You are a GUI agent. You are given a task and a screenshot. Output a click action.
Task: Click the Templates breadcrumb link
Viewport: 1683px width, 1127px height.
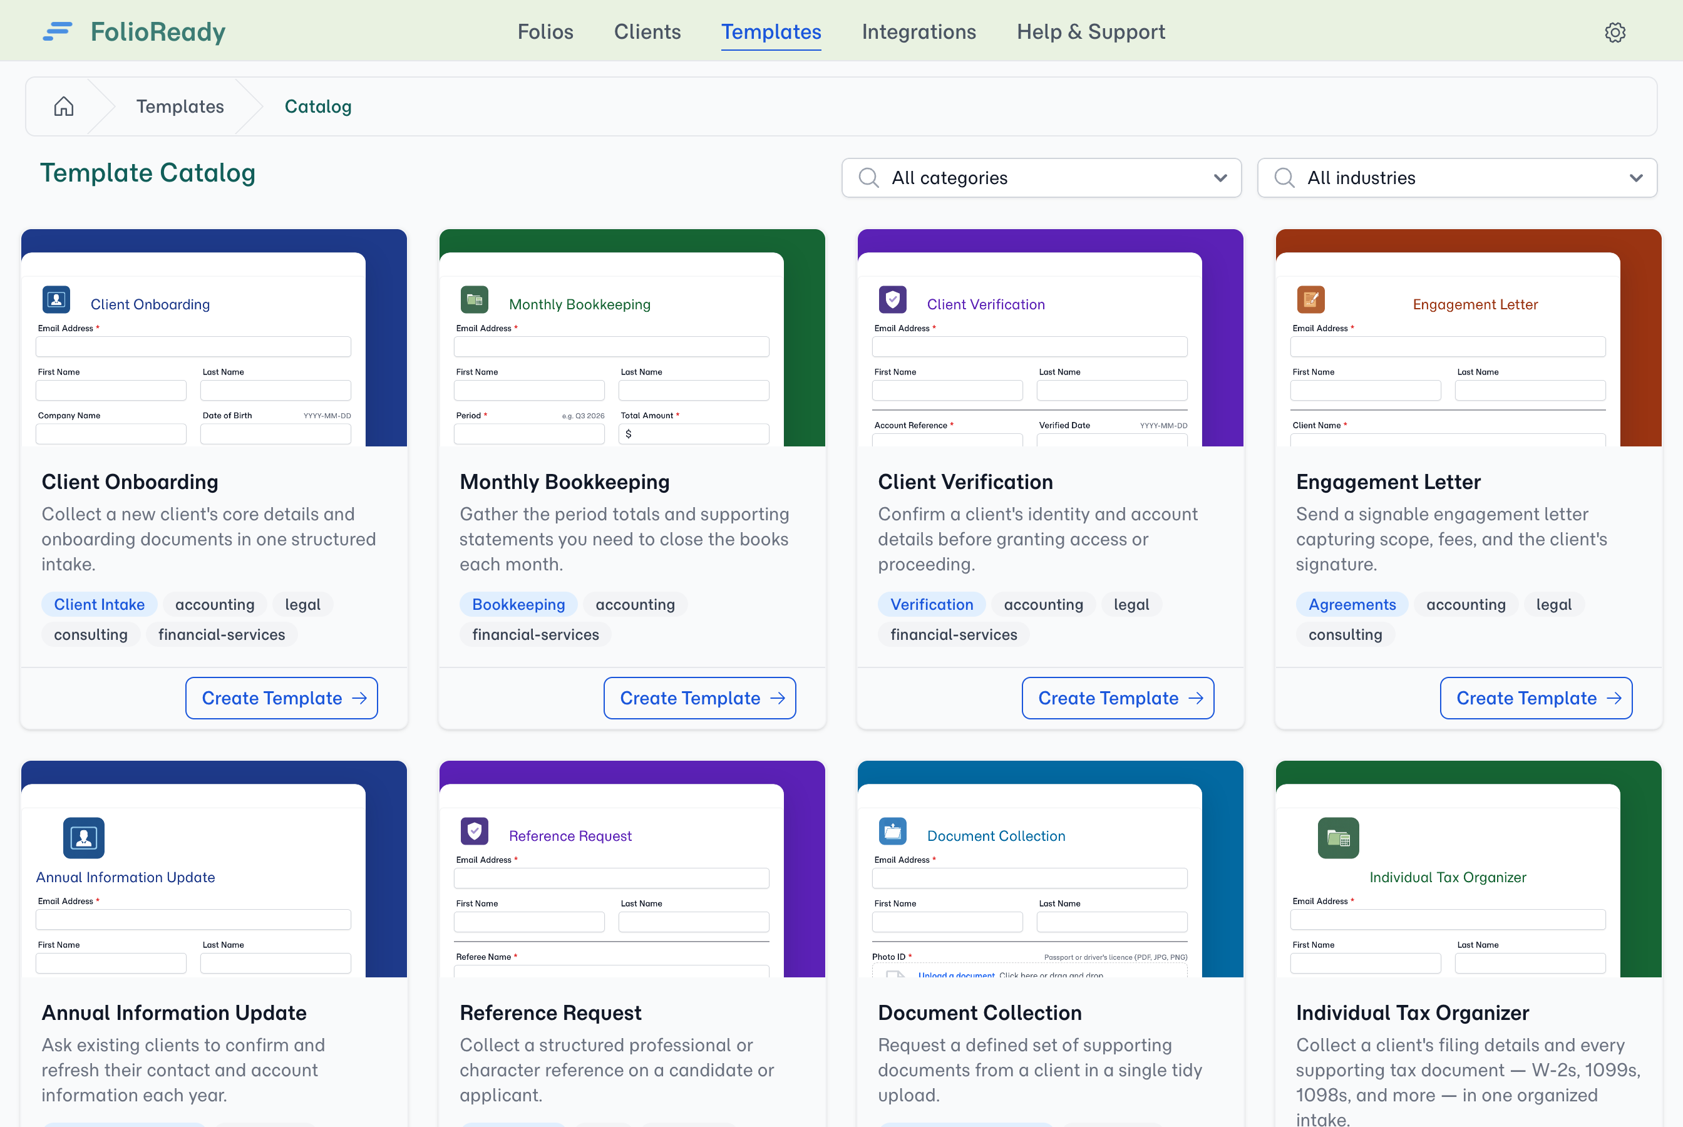tap(180, 106)
